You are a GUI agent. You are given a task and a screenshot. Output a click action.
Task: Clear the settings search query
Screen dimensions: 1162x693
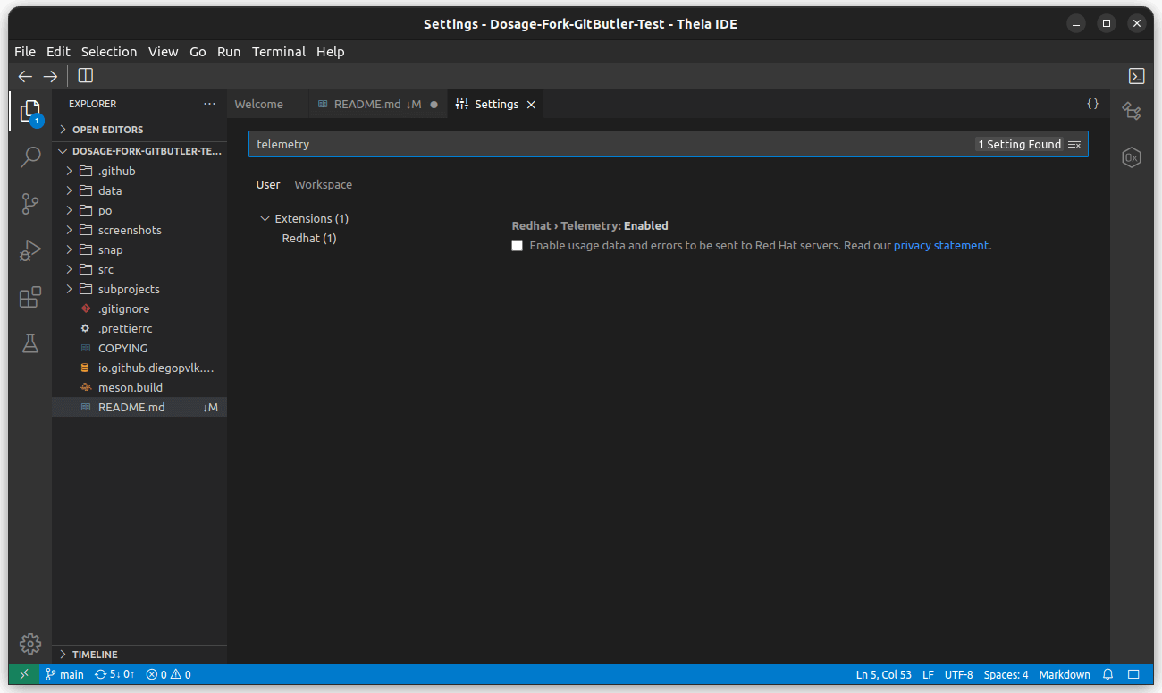tap(1074, 143)
